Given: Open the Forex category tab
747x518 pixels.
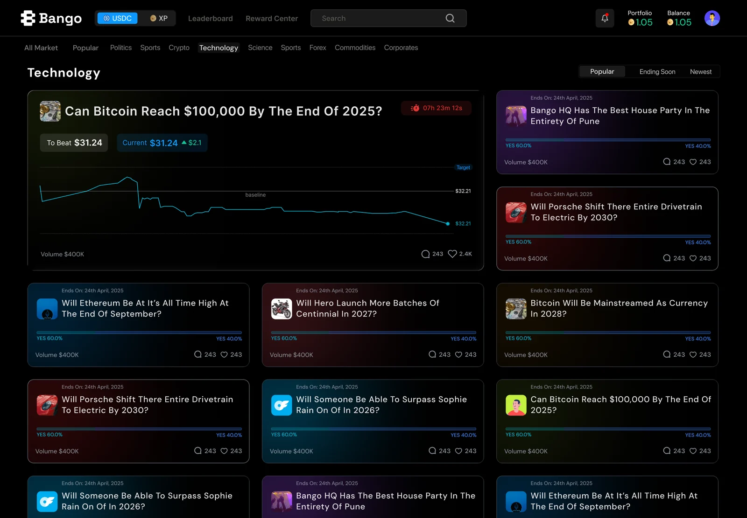Looking at the screenshot, I should pyautogui.click(x=317, y=48).
